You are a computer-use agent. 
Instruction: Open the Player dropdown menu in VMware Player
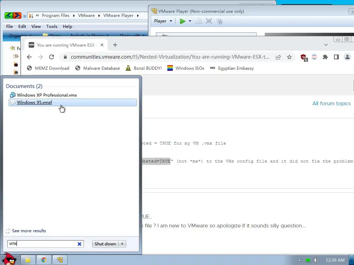[163, 21]
